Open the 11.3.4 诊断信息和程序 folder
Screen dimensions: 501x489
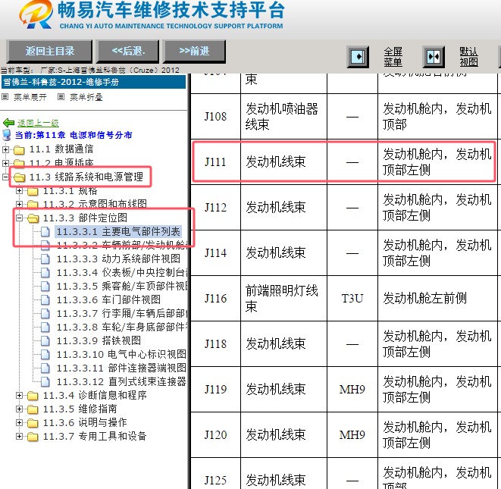95,395
